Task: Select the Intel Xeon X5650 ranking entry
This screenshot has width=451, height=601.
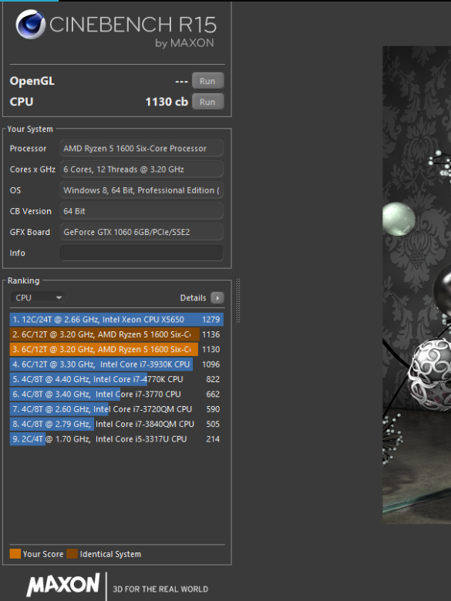Action: tap(116, 320)
